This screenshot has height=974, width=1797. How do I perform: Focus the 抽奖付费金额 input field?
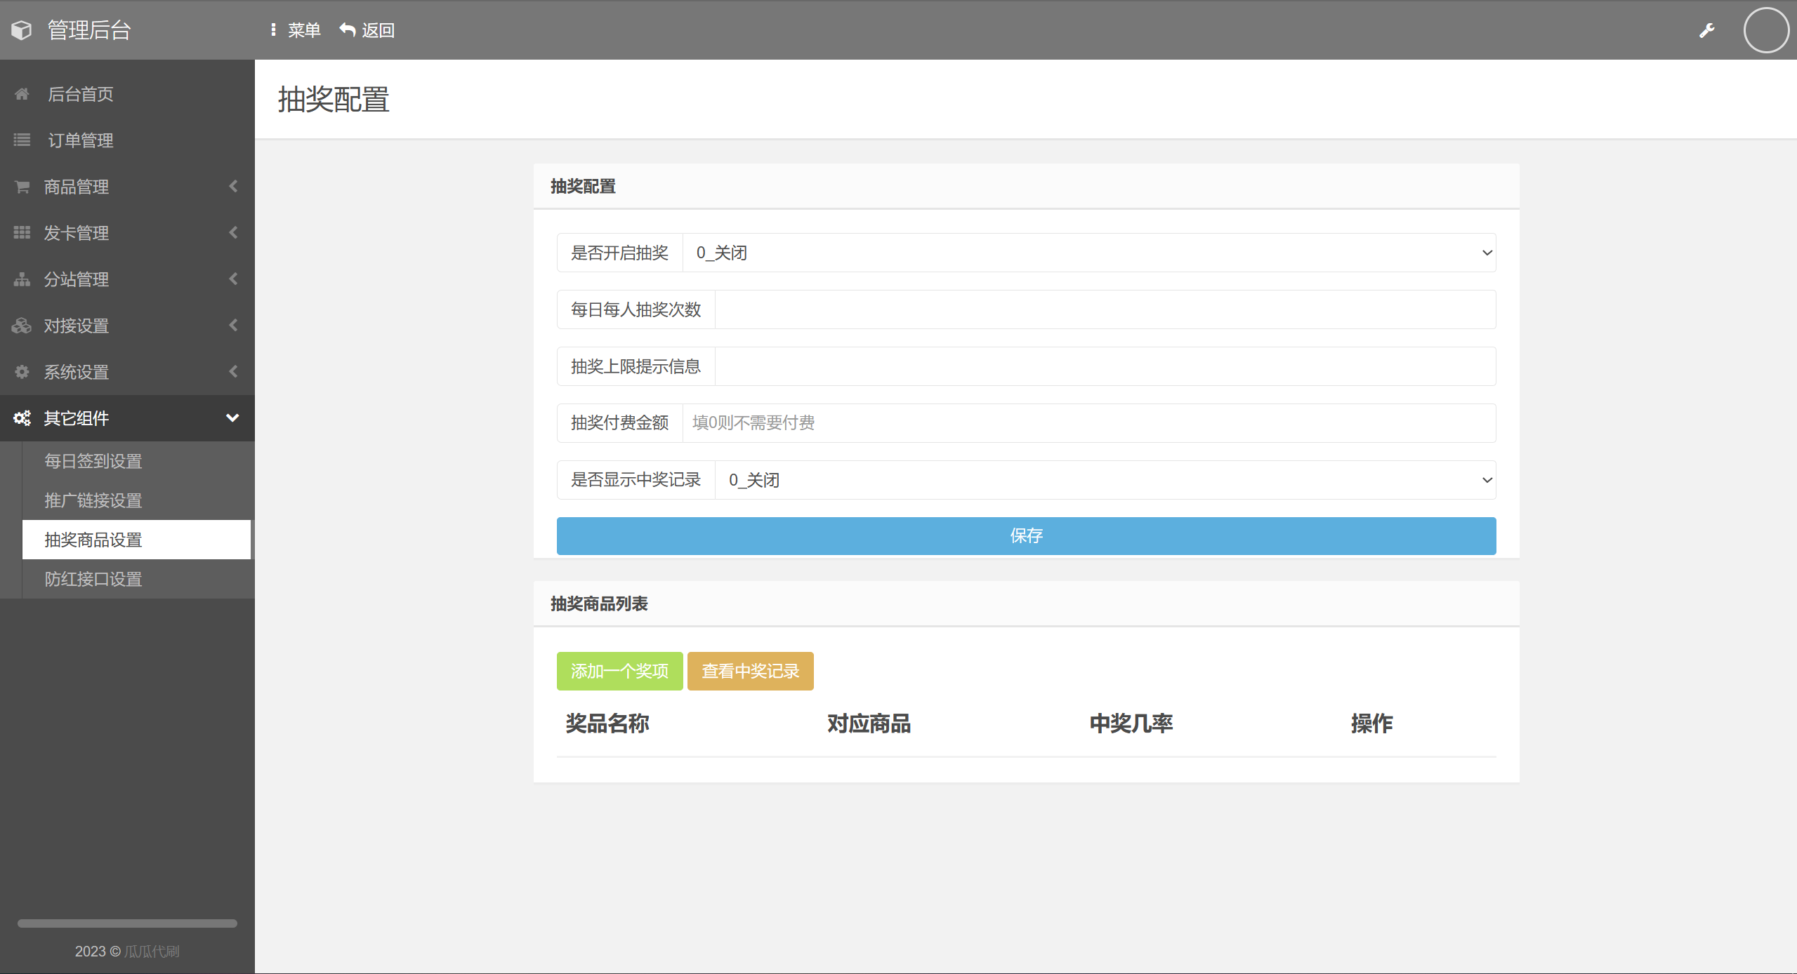[1088, 423]
